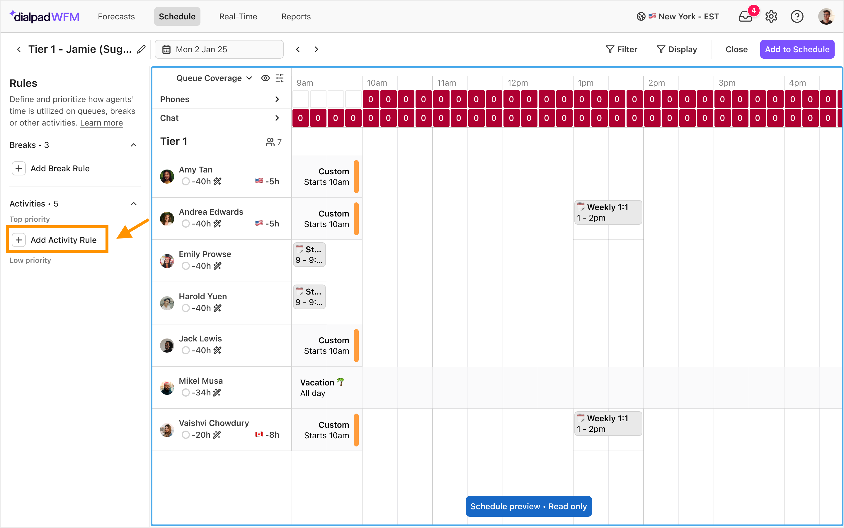Image resolution: width=844 pixels, height=528 pixels.
Task: Open the calendar icon in date field
Action: [x=166, y=50]
